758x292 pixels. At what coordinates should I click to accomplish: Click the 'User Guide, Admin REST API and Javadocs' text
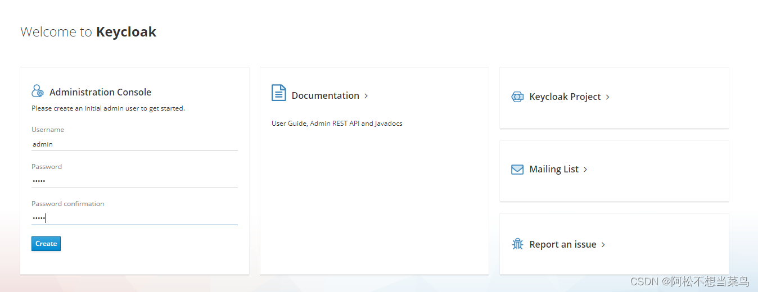click(337, 124)
